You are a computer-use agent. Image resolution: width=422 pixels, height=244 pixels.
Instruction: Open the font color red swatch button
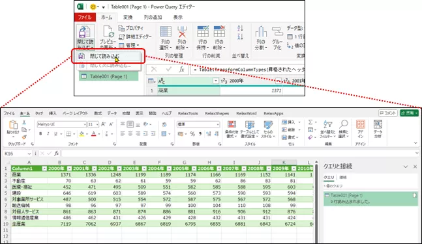(x=93, y=133)
